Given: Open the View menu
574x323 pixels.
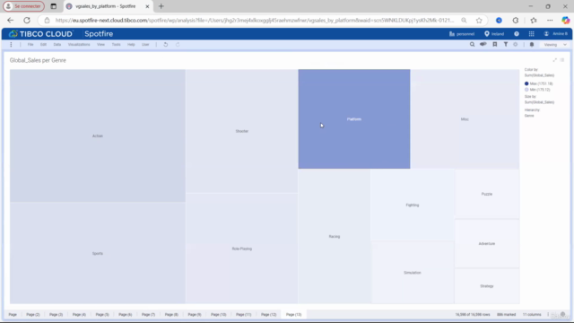Looking at the screenshot, I should (x=100, y=44).
